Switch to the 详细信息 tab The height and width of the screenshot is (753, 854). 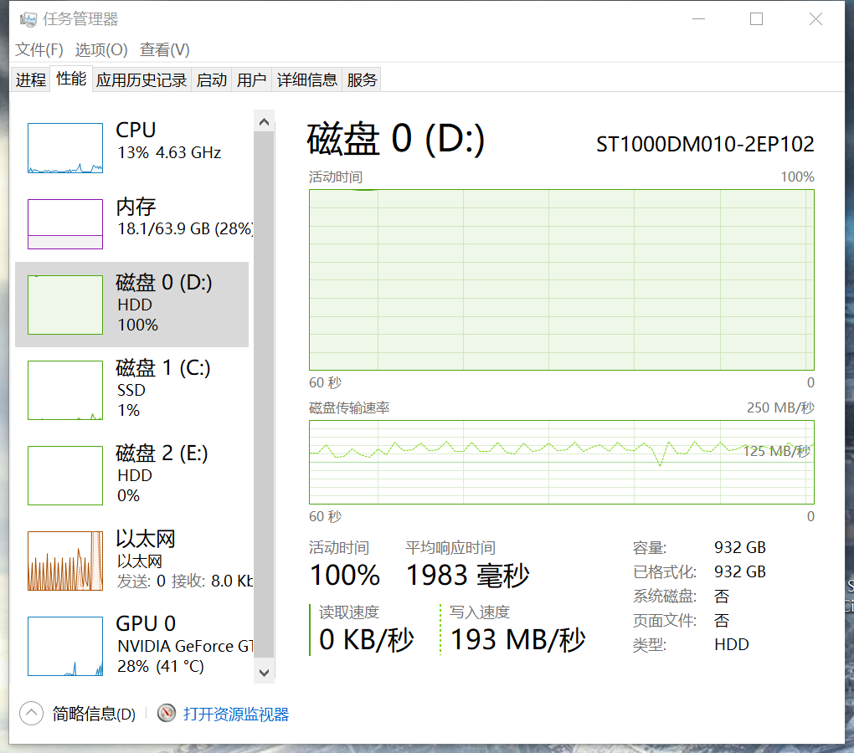[307, 80]
